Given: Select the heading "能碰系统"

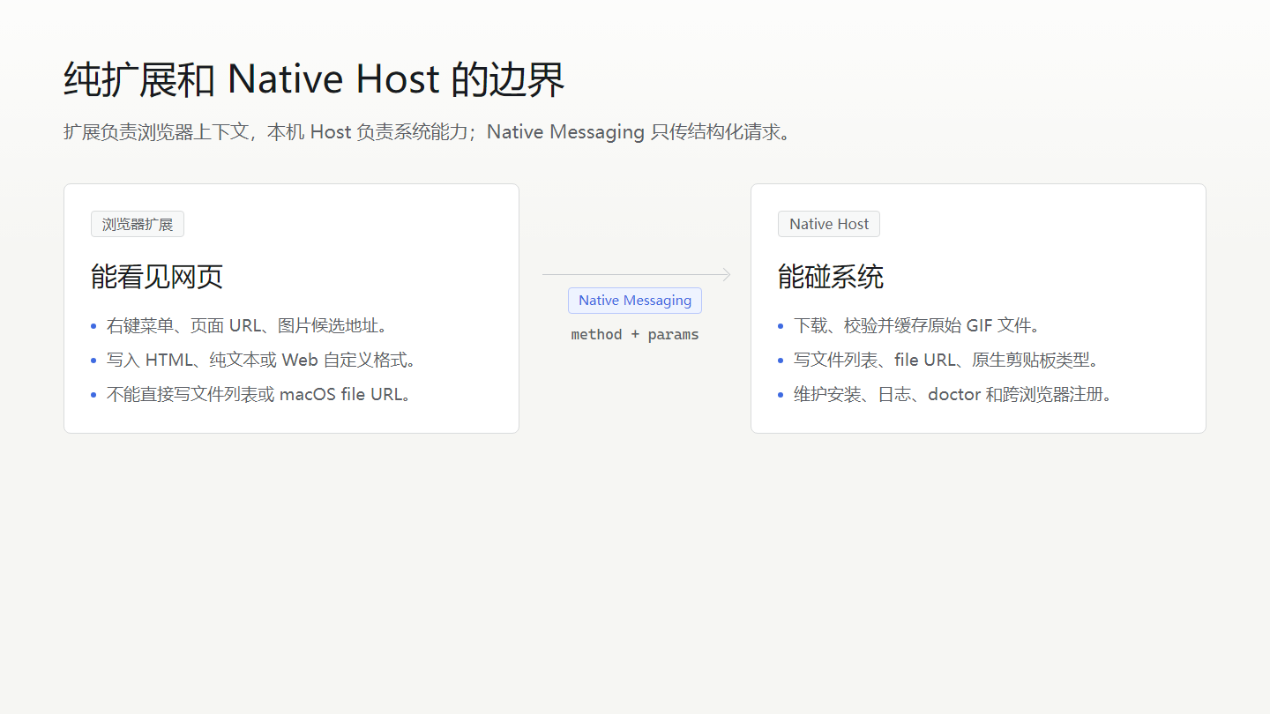Looking at the screenshot, I should coord(831,277).
